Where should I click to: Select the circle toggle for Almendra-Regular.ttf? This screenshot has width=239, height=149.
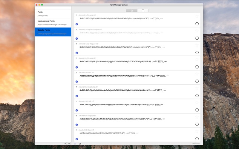tap(197, 24)
